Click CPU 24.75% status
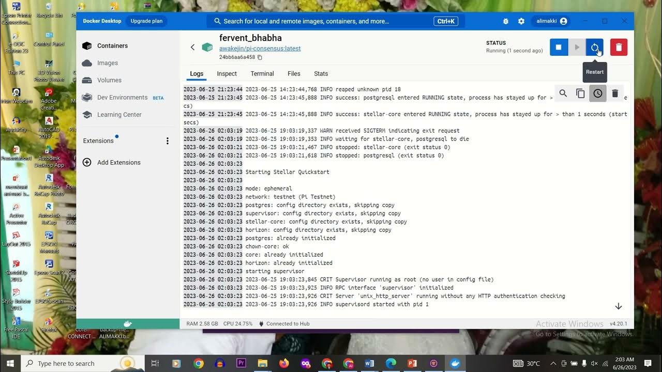 [238, 324]
